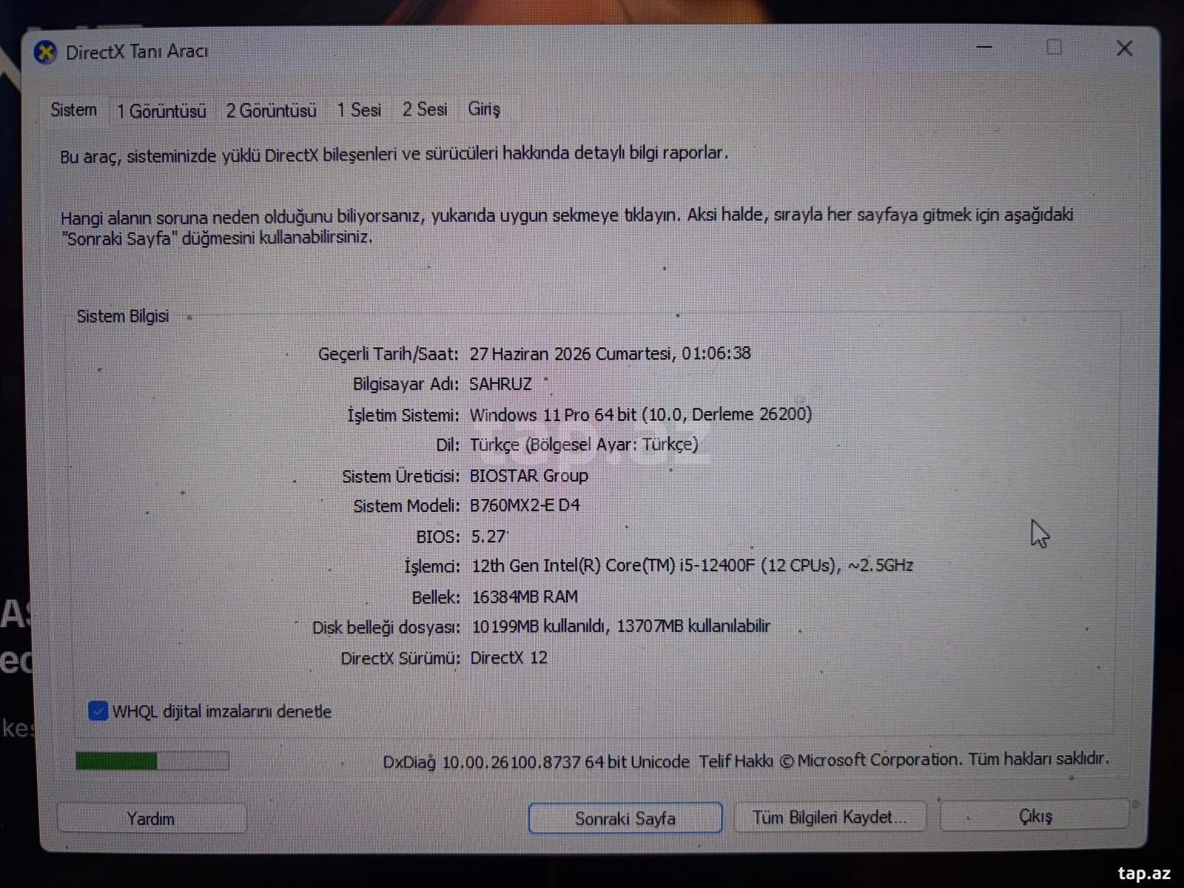Click the processor text 'i5-12400F (12 CPUs)'

(759, 565)
